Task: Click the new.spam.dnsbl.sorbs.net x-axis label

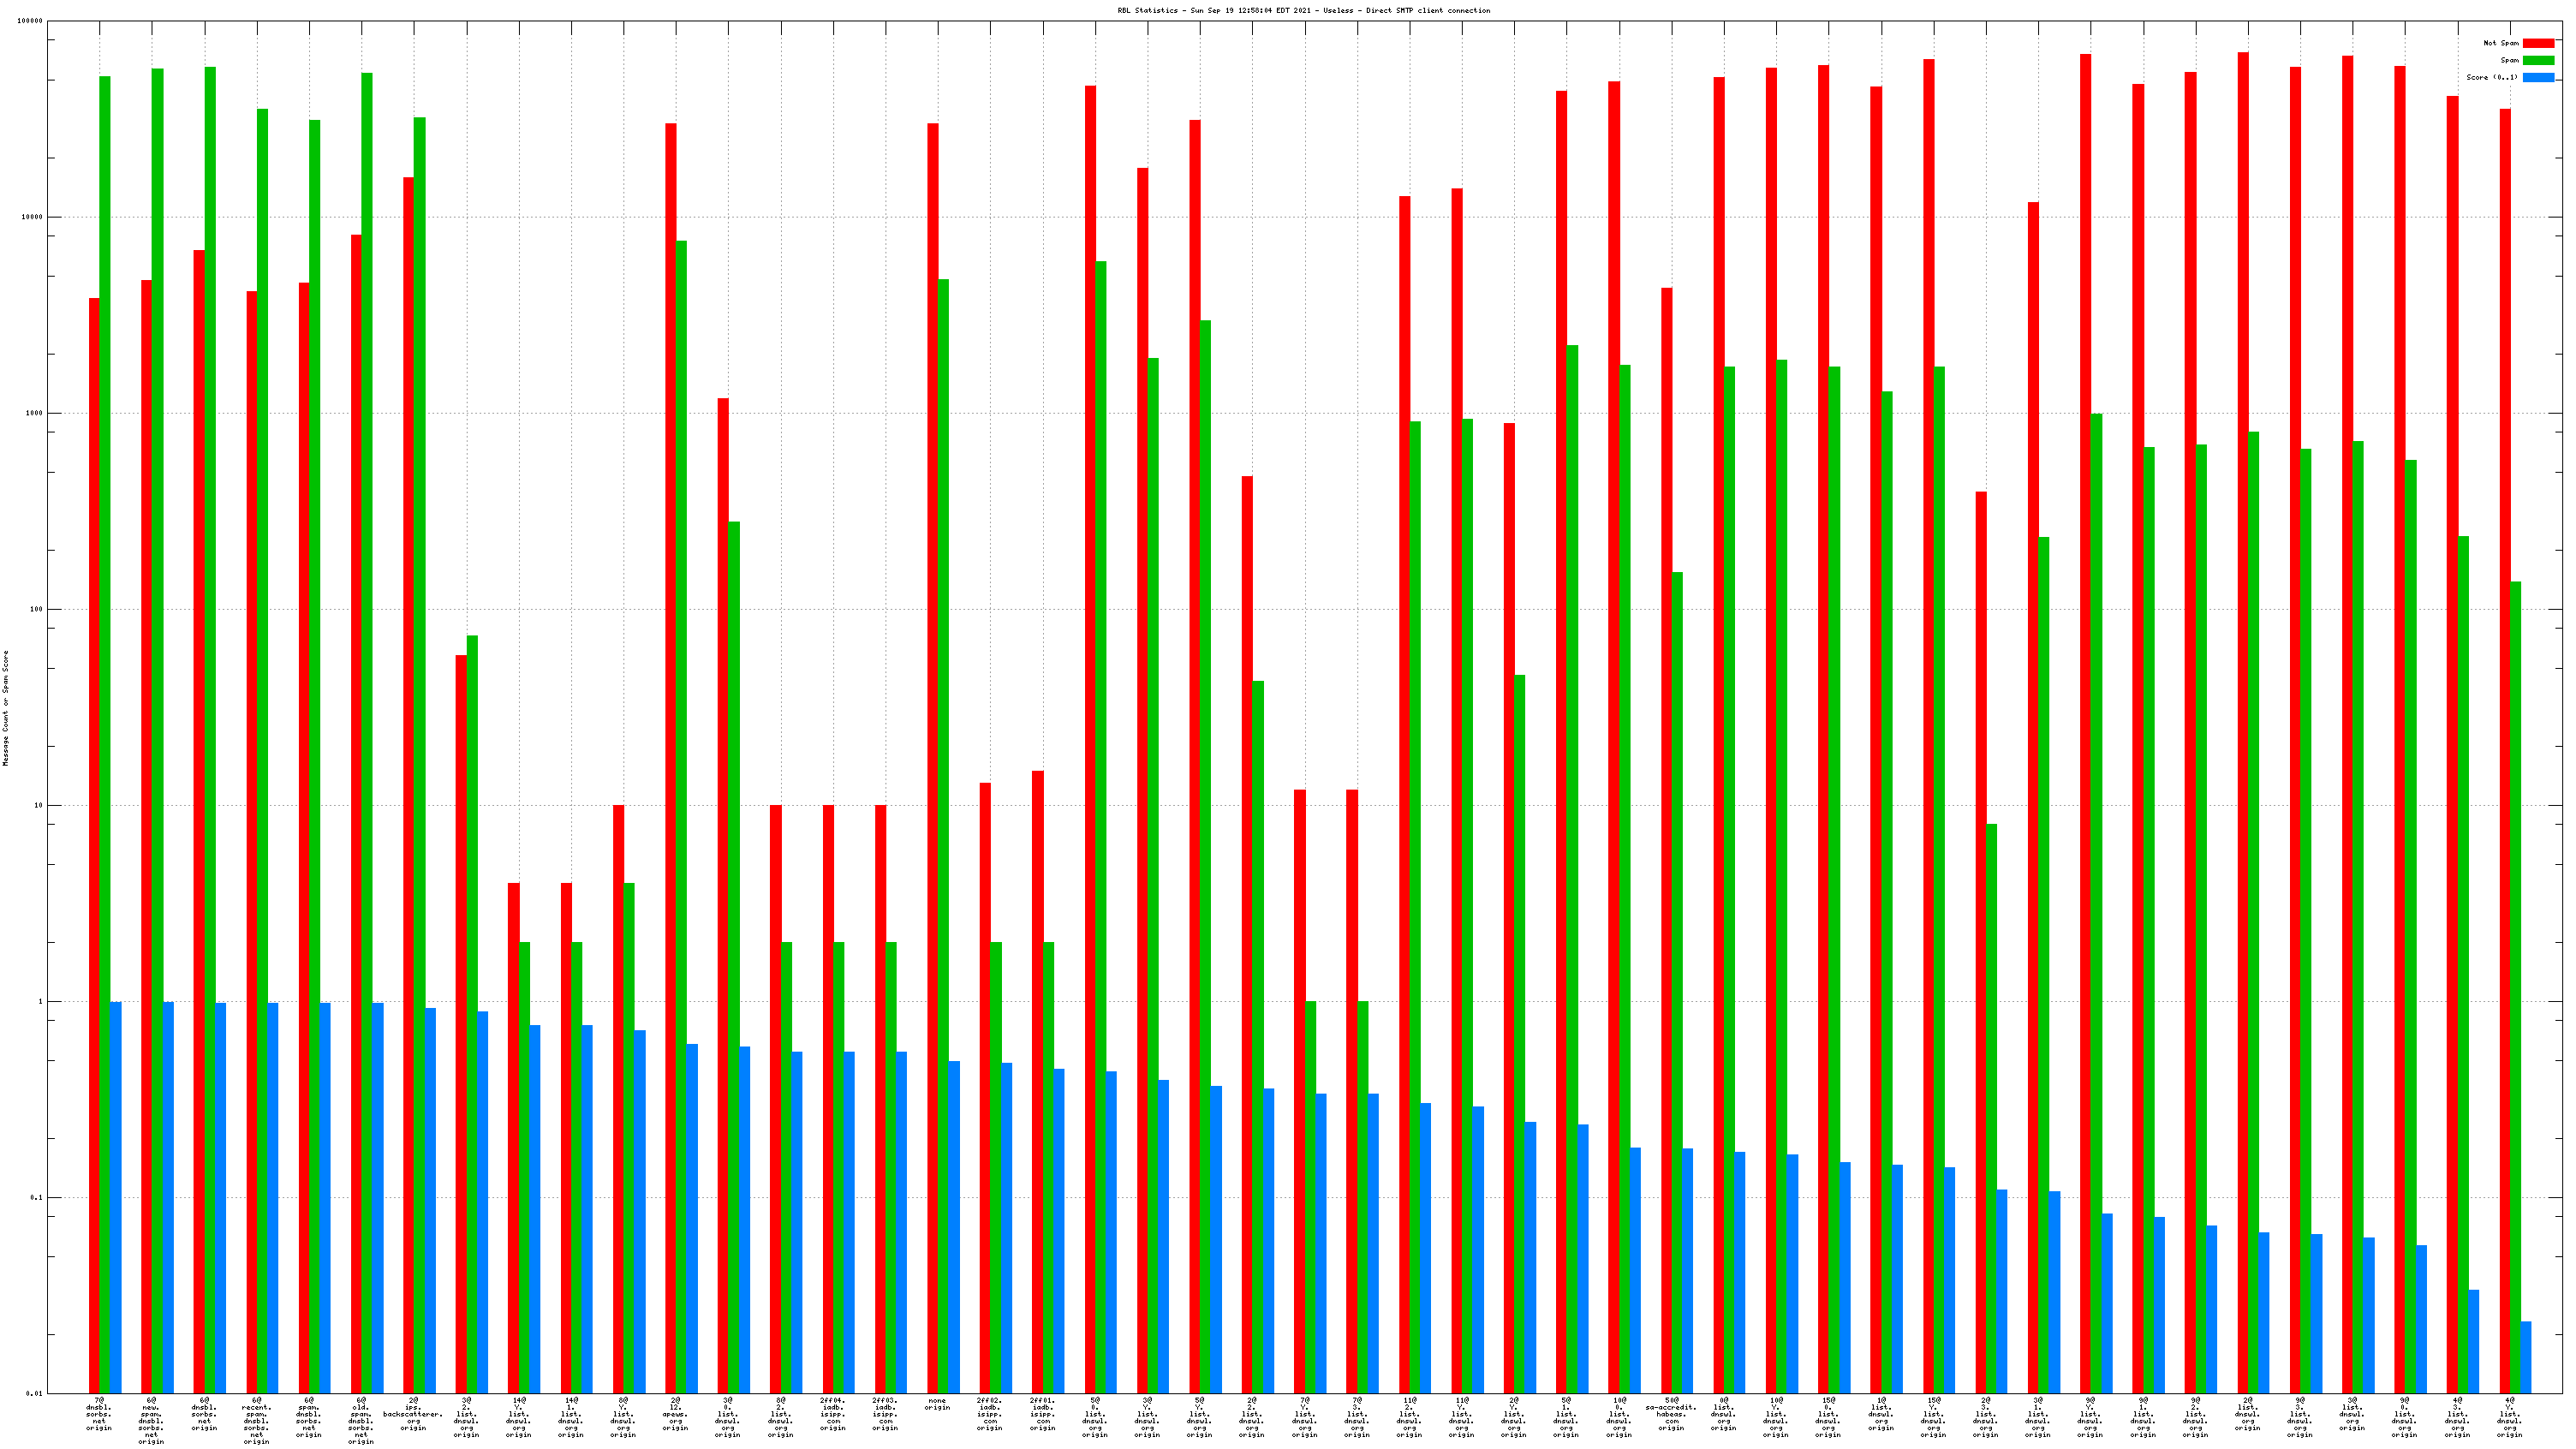Action: (151, 1421)
